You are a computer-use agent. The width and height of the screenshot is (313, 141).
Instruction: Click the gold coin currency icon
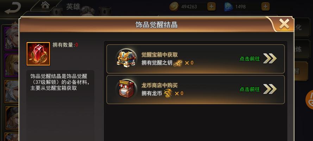[174, 7]
